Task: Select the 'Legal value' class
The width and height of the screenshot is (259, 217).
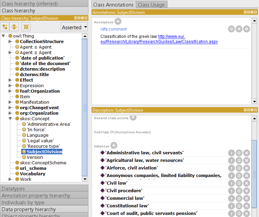Action: (x=40, y=141)
